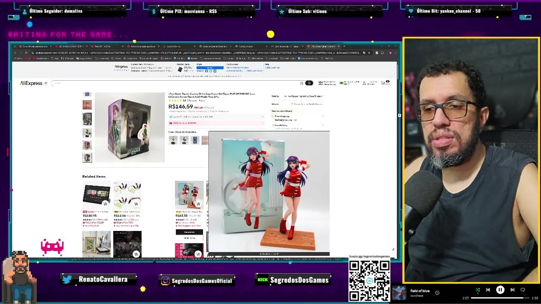The height and width of the screenshot is (304, 541).
Task: Open the account profile icon
Action: (x=364, y=83)
